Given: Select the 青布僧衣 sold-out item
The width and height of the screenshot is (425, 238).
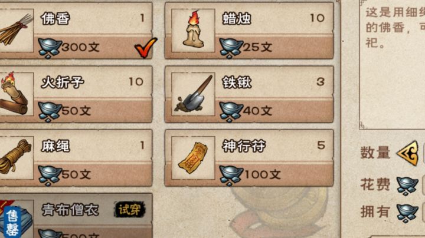Looking at the screenshot, I should (76, 216).
